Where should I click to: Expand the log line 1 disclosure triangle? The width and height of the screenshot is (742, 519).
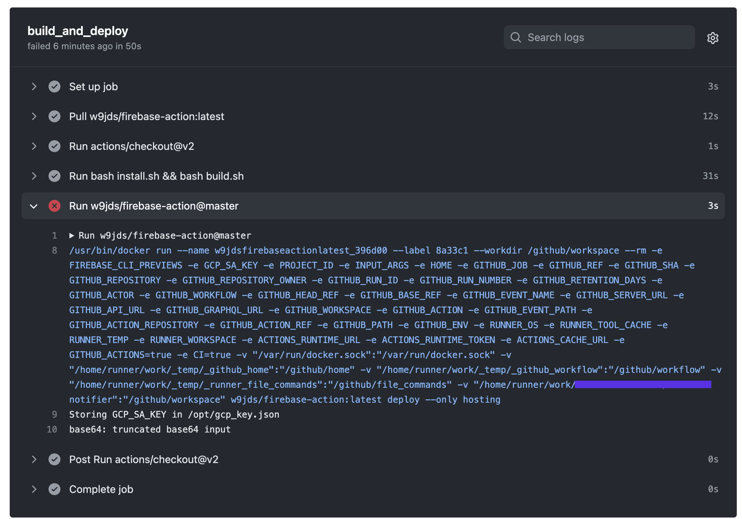click(72, 236)
